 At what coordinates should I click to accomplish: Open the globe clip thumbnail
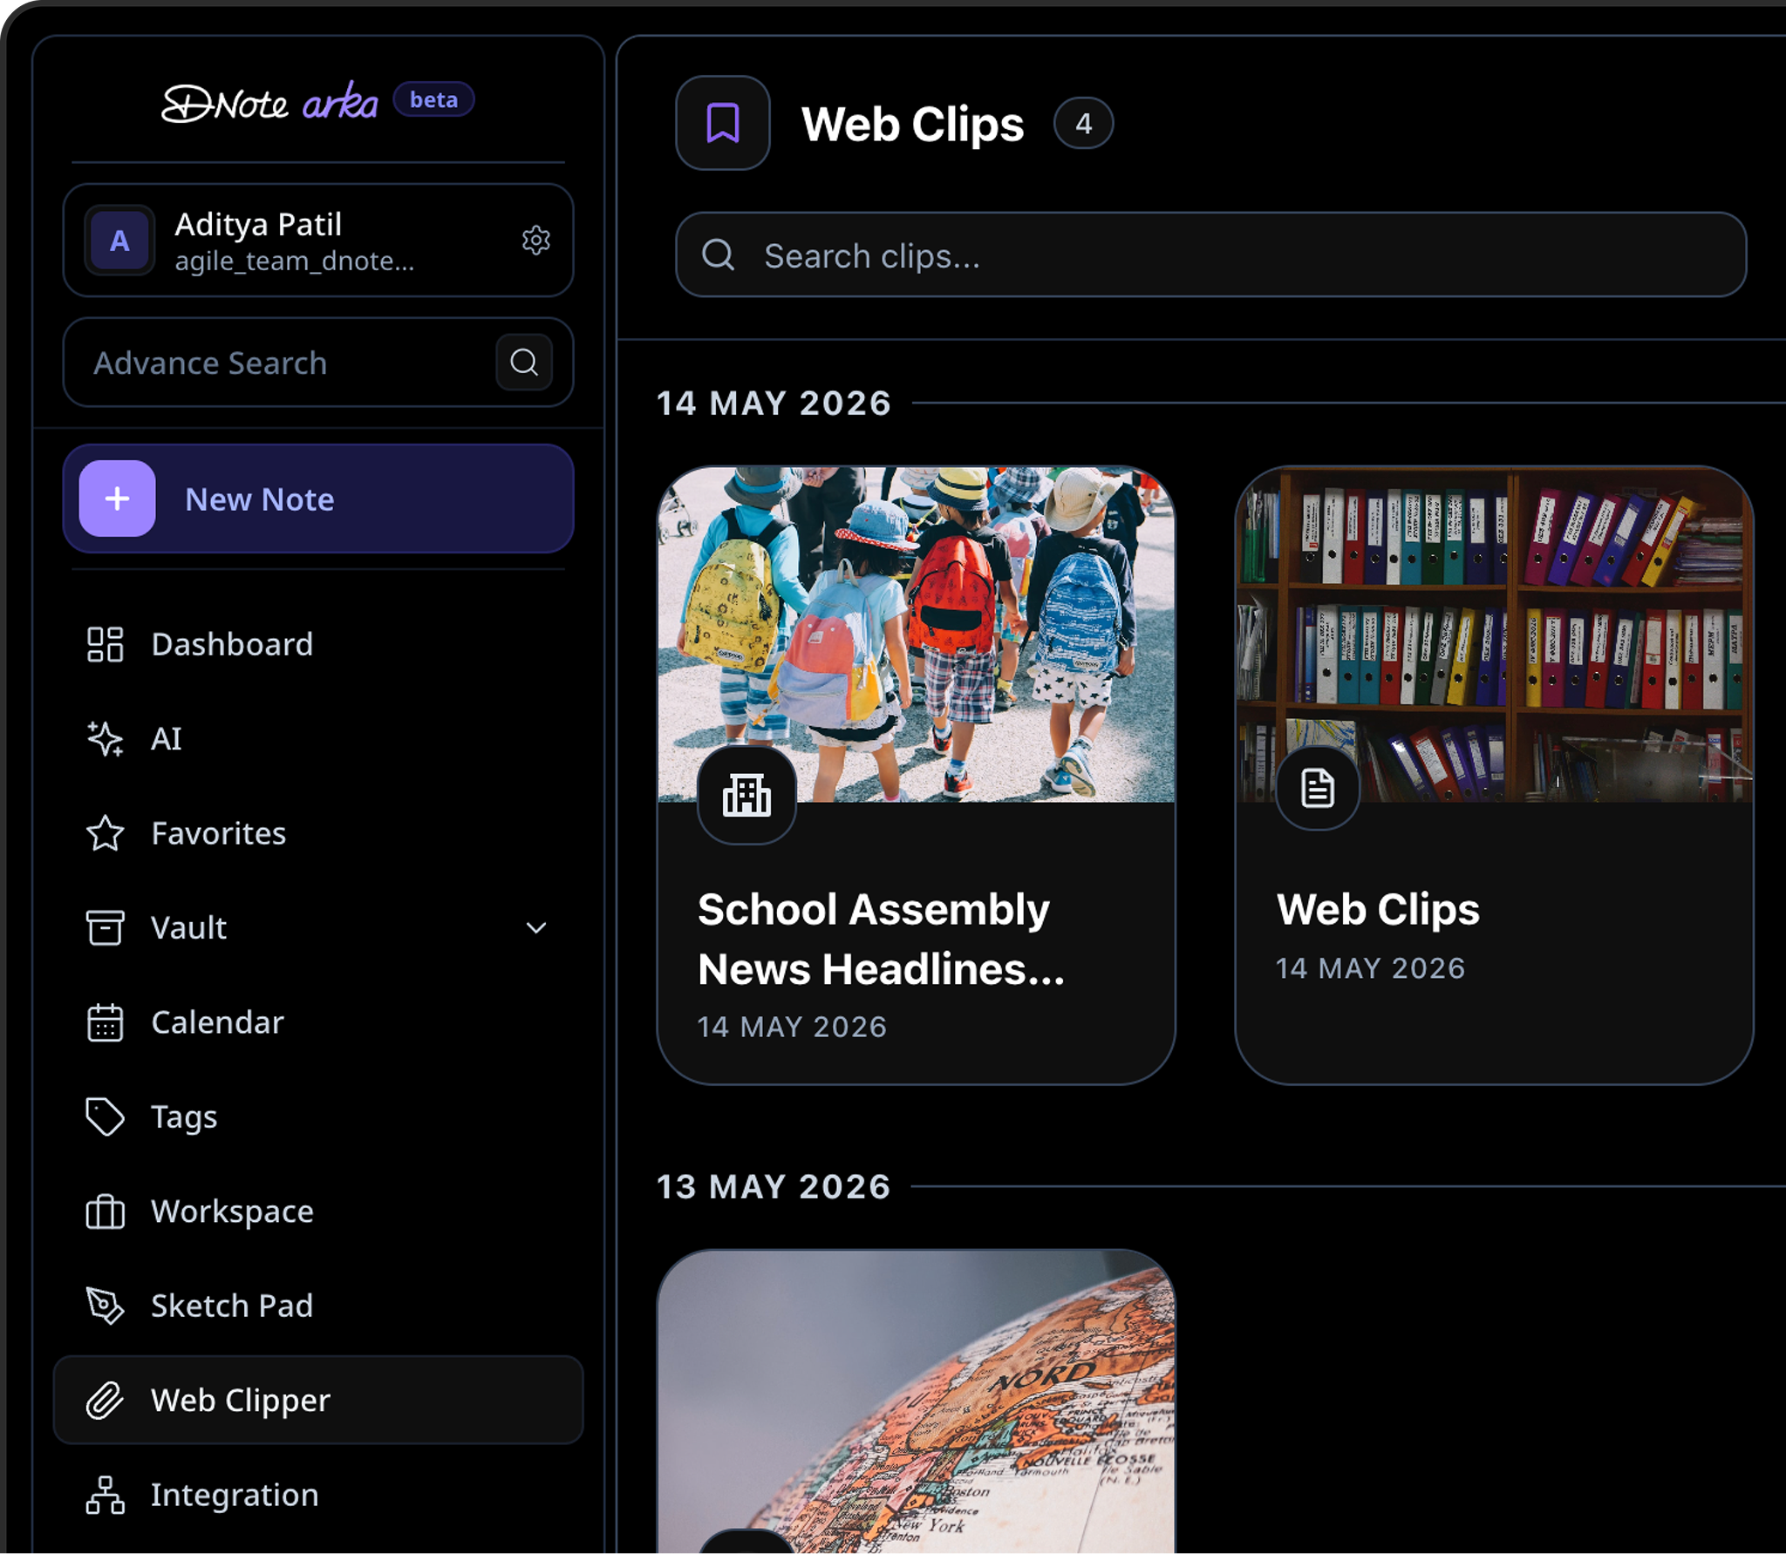tap(916, 1401)
